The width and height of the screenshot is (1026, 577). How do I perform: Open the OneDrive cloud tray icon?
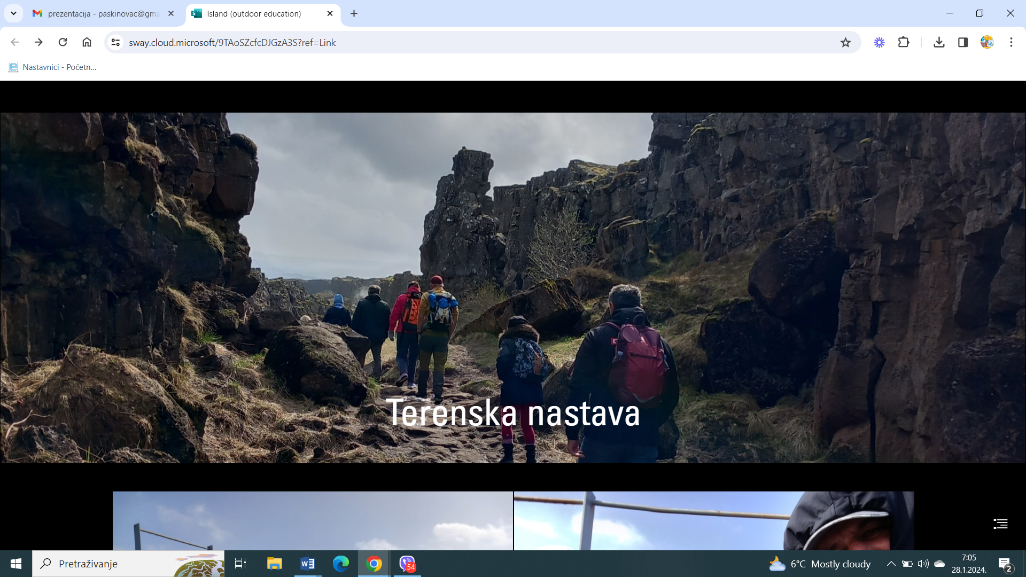(939, 564)
